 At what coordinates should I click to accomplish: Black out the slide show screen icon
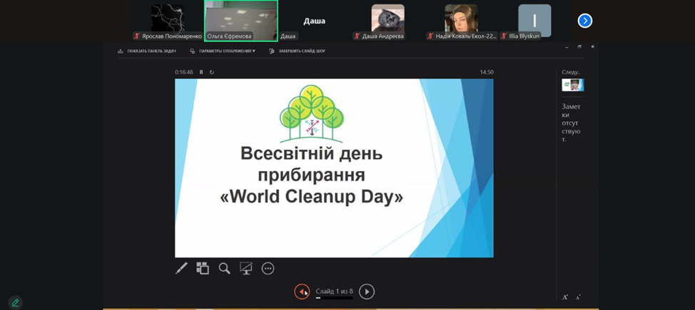pos(246,269)
